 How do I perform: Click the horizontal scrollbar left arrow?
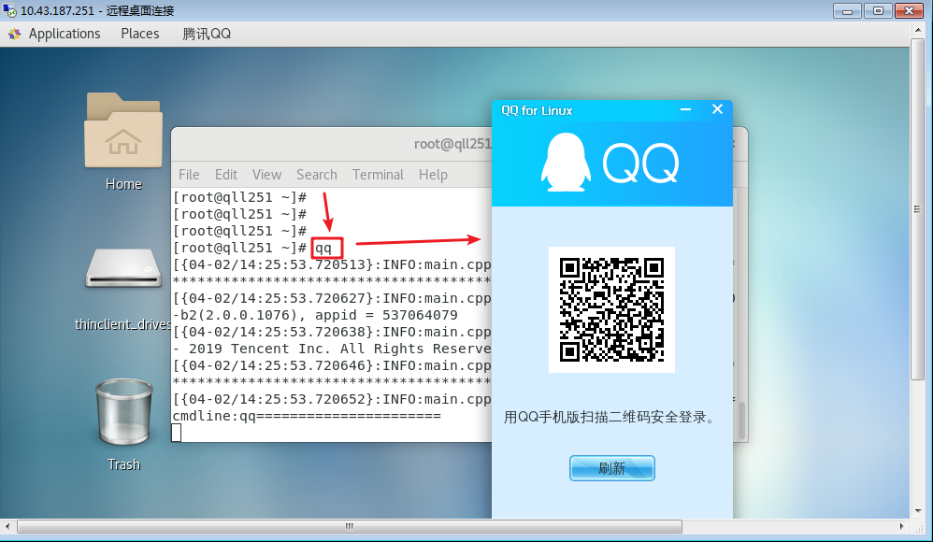7,526
